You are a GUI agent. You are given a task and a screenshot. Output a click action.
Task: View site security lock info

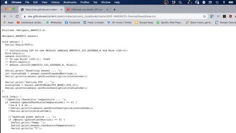[x=25, y=16]
